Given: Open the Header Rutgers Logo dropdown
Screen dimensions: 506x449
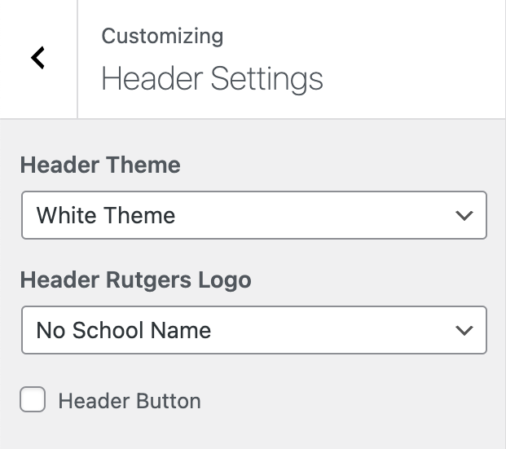Looking at the screenshot, I should [x=253, y=330].
